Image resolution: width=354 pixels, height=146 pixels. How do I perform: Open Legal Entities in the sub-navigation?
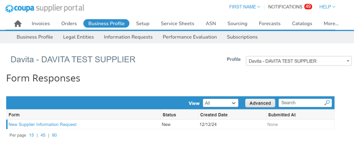[78, 37]
